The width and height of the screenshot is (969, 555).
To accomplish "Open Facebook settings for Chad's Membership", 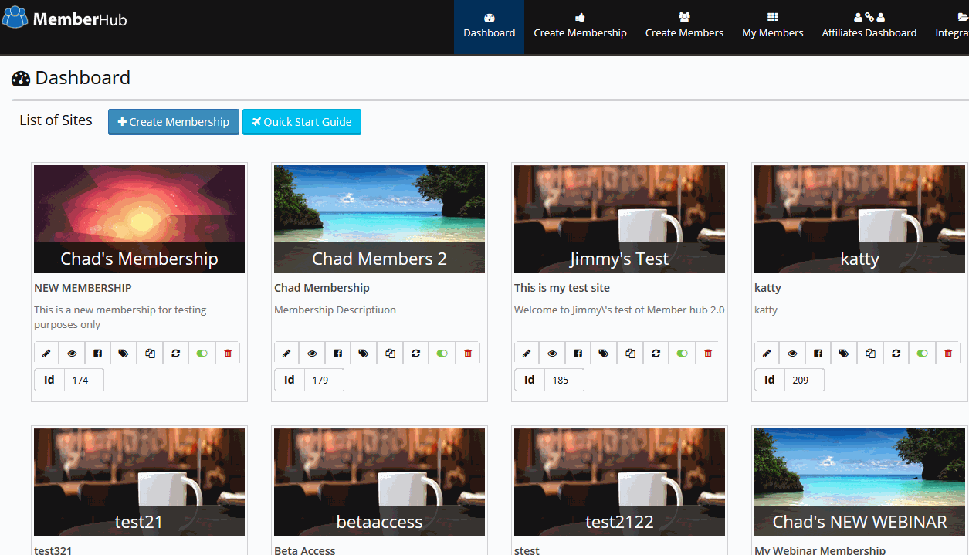I will coord(98,353).
